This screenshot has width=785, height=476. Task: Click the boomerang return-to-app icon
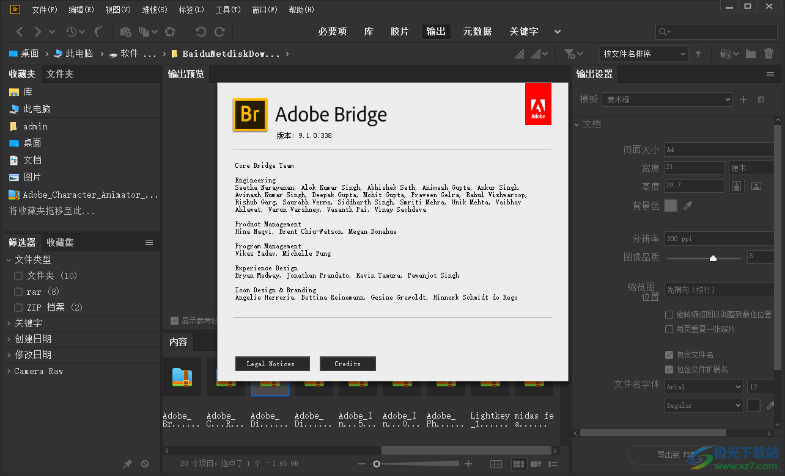tap(99, 32)
